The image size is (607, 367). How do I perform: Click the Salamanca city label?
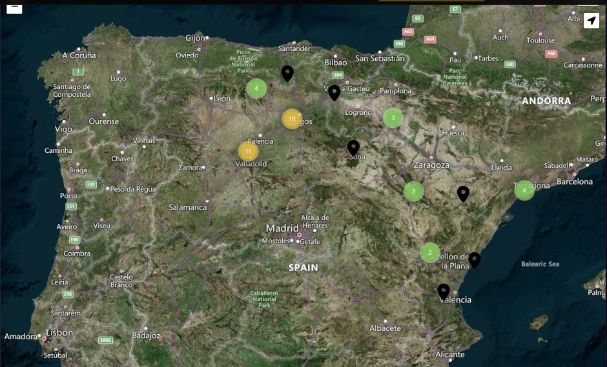188,207
